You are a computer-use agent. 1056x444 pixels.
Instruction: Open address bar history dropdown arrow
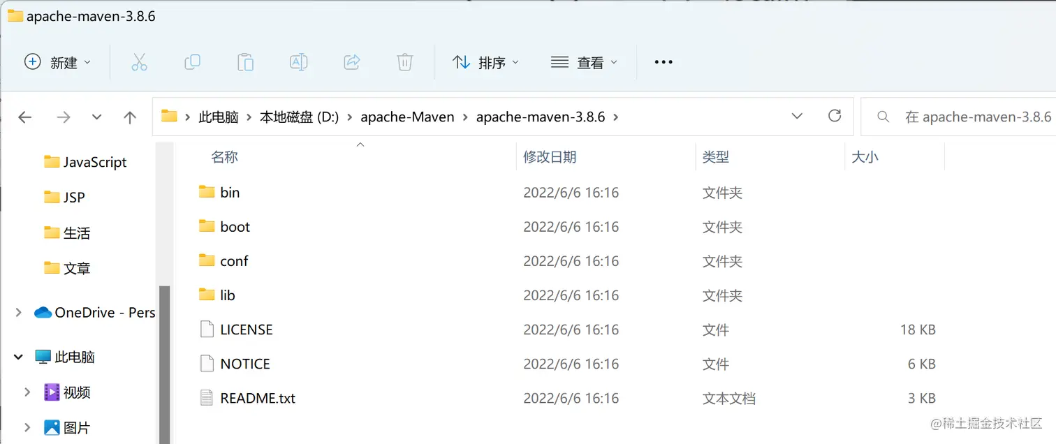point(797,116)
